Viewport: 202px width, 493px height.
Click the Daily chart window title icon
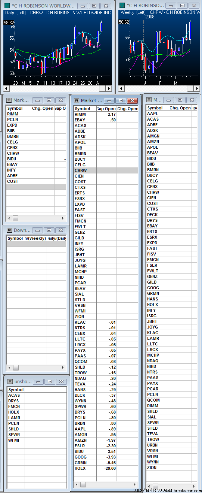[7, 6]
